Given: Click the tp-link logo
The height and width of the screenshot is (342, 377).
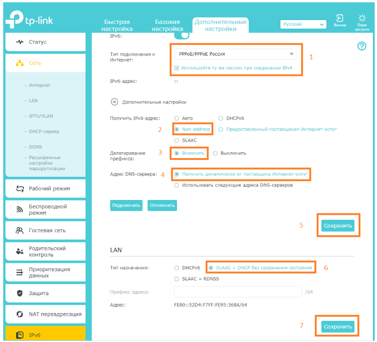Looking at the screenshot, I should (29, 19).
